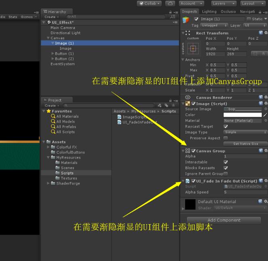Open Hierarchy scene options menu icon

(175, 22)
